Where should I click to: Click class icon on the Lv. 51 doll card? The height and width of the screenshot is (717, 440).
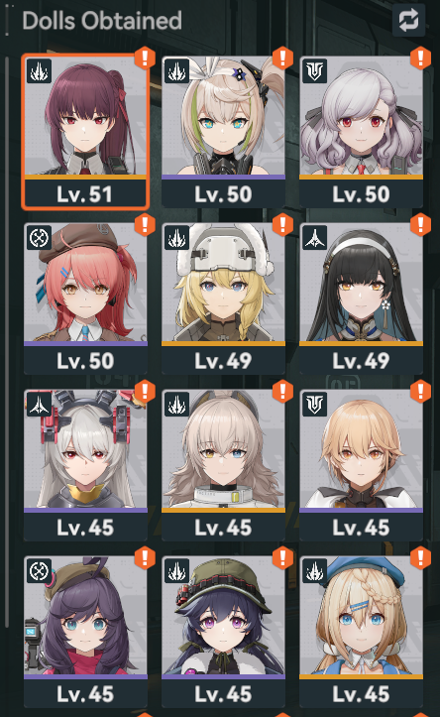40,70
